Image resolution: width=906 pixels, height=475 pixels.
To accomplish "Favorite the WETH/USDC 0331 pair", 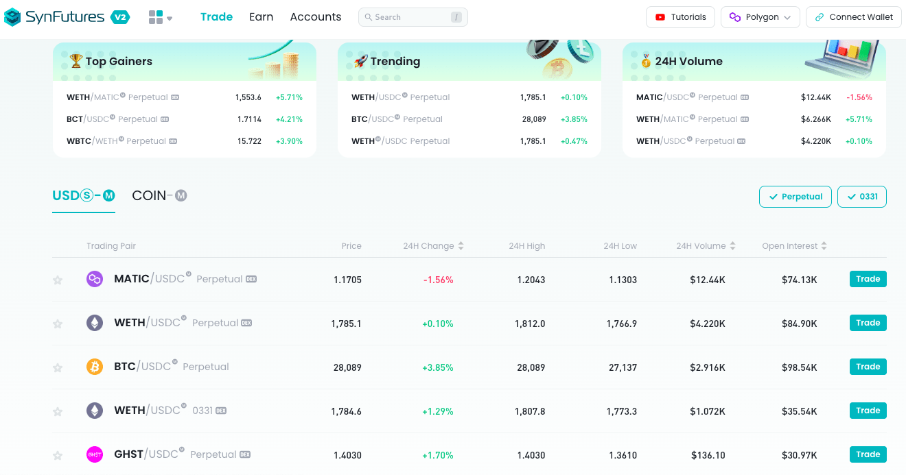I will point(58,411).
